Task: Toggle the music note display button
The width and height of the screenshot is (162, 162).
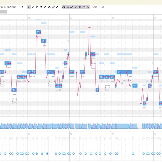Action: point(64,7)
